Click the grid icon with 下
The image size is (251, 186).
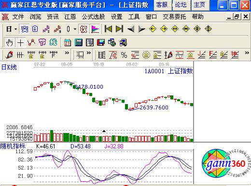pyautogui.click(x=54, y=55)
